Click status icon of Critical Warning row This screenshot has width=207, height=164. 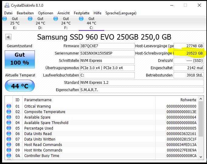coord(9,106)
